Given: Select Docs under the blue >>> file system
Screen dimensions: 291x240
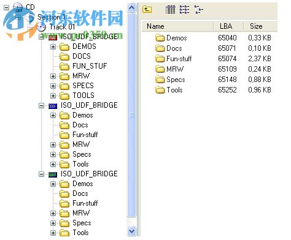Looking at the screenshot, I should pos(80,125).
